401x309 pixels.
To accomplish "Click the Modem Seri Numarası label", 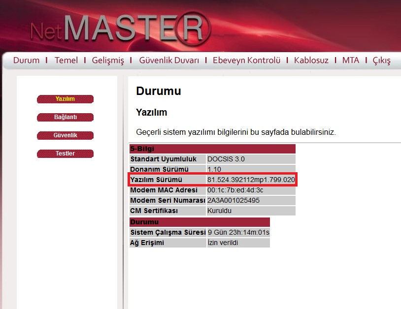I will click(167, 200).
